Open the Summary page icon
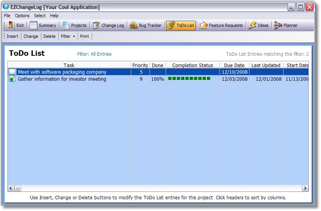This screenshot has height=211, width=321. tap(33, 25)
